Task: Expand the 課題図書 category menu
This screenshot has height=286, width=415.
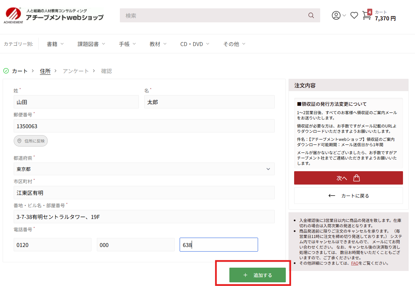Action: [91, 44]
